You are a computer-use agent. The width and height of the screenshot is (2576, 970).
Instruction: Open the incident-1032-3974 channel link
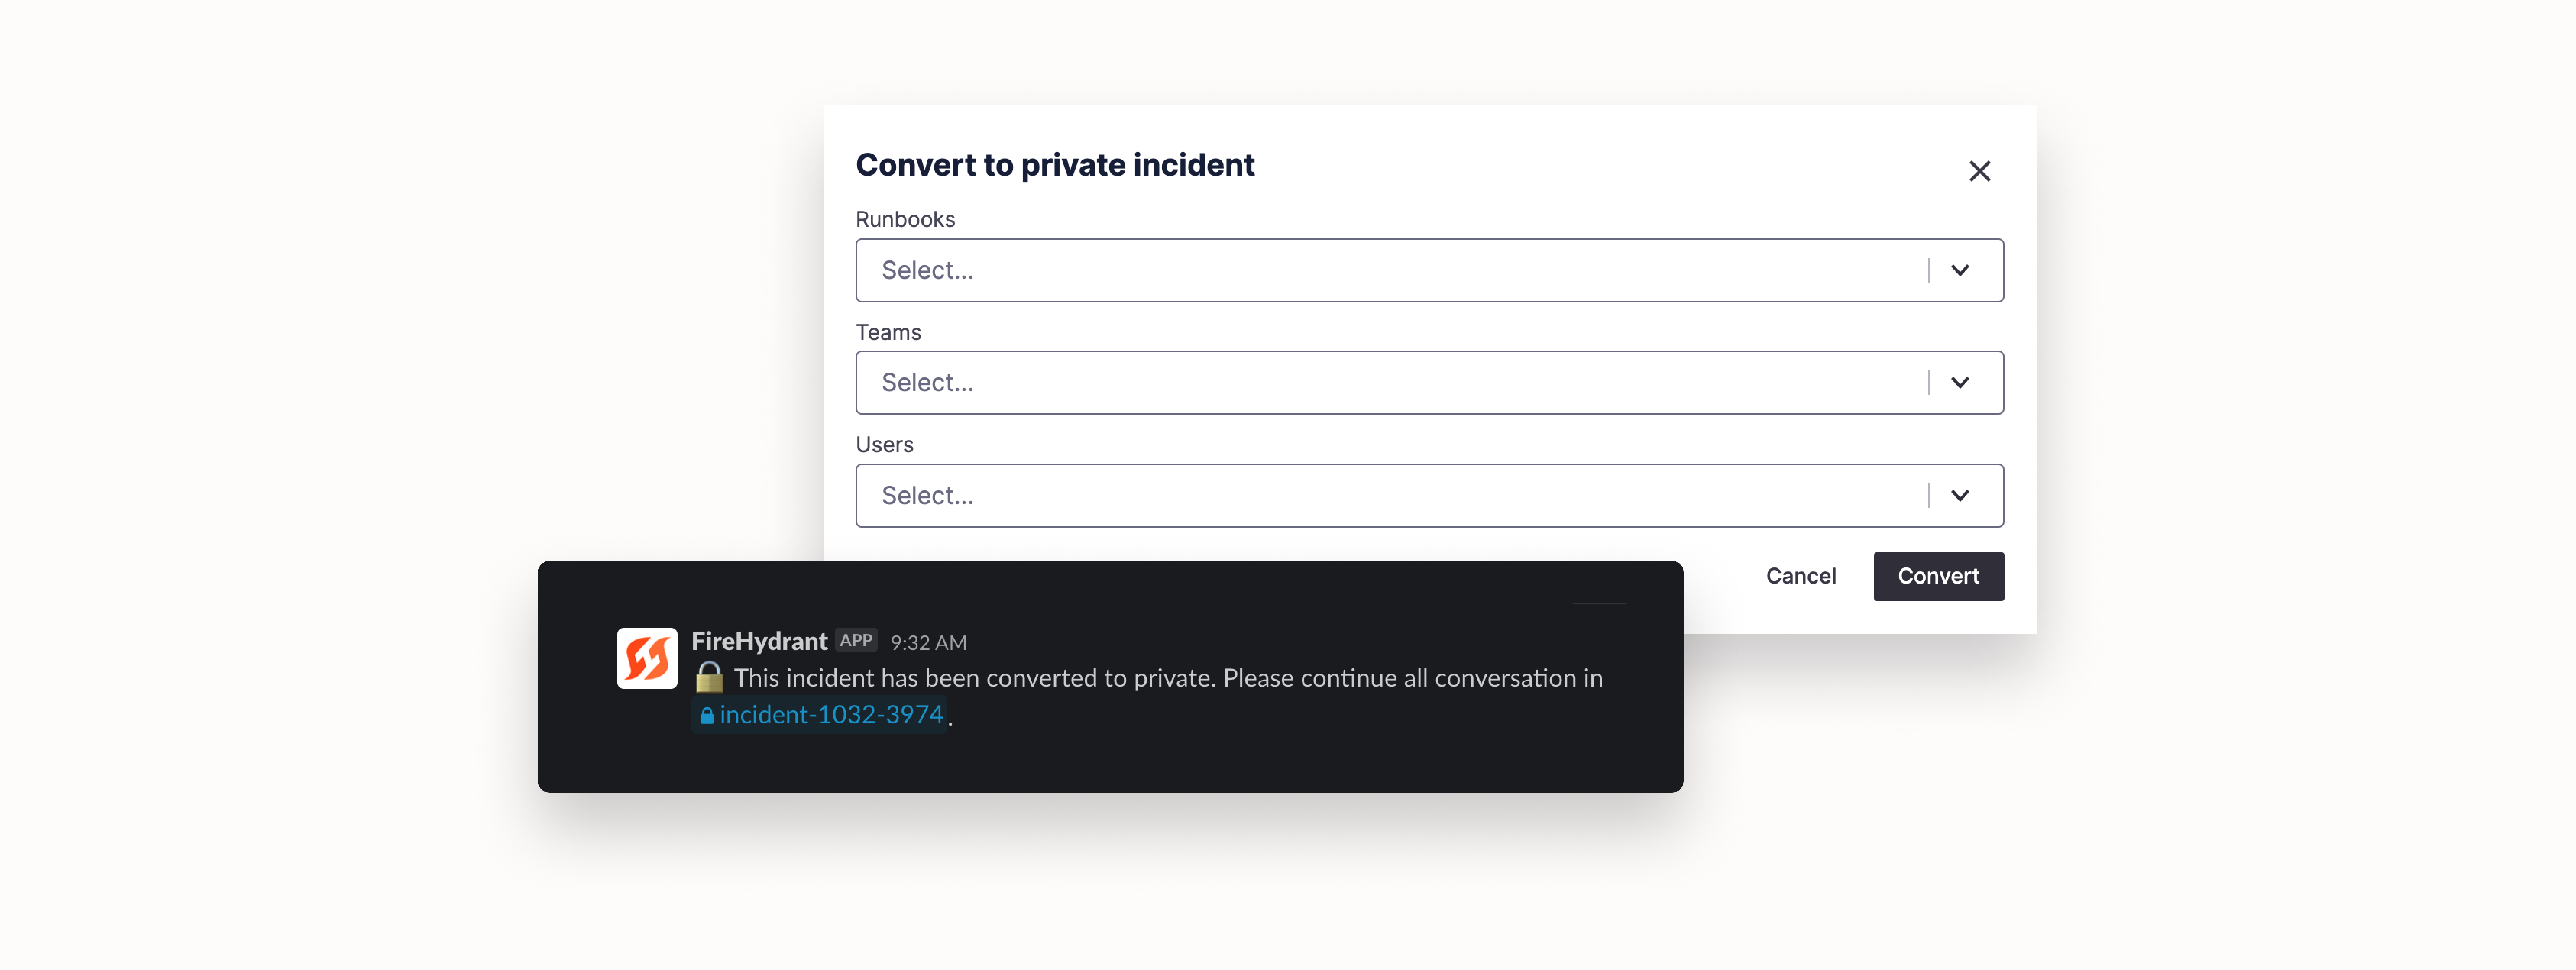click(831, 715)
